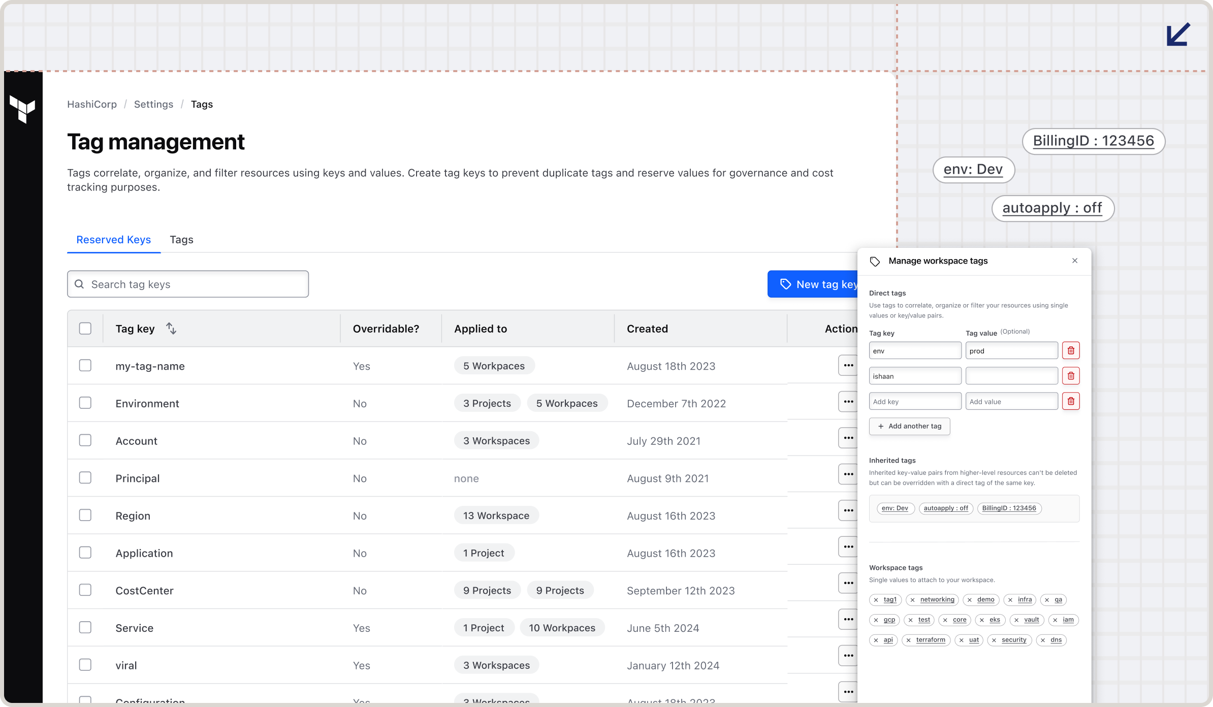
Task: Delete the env prod tag row
Action: pyautogui.click(x=1071, y=350)
